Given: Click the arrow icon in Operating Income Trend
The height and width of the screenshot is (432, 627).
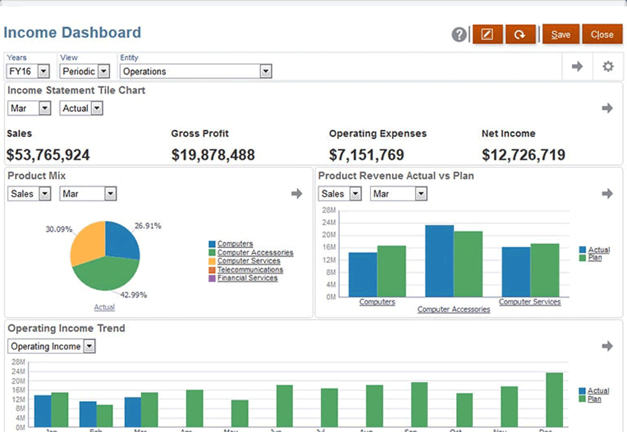Looking at the screenshot, I should click(x=607, y=346).
